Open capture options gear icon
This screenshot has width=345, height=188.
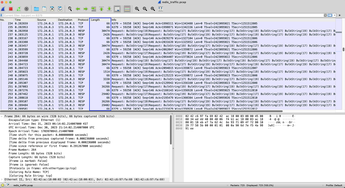click(26, 9)
